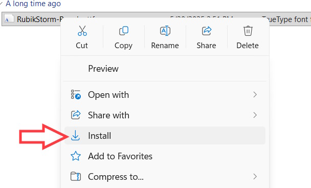Open the Compress to... submenu
Image resolution: width=311 pixels, height=188 pixels.
pyautogui.click(x=165, y=177)
